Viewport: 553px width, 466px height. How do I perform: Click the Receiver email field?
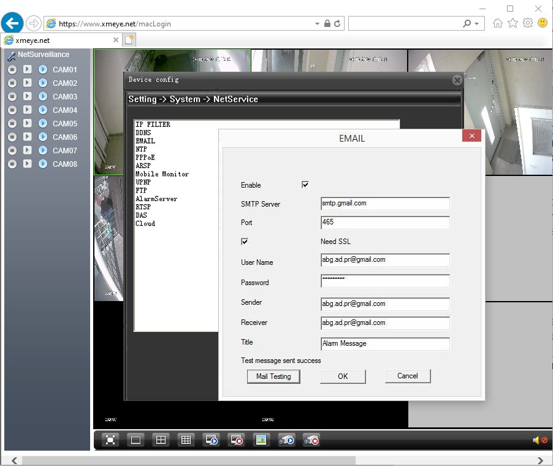pos(385,323)
